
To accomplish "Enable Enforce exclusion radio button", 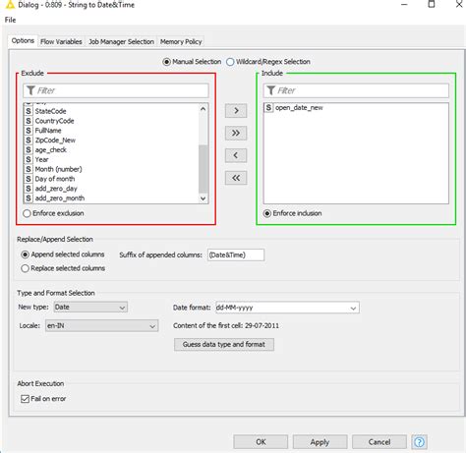I will tap(27, 213).
